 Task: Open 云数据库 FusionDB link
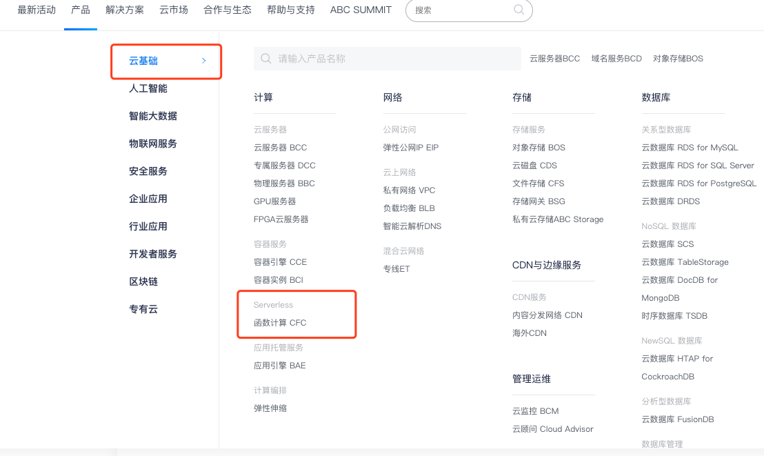click(x=677, y=419)
